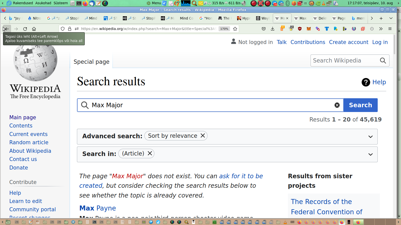Image resolution: width=401 pixels, height=225 pixels.
Task: Click the 170% zoom level indicator
Action: pyautogui.click(x=224, y=29)
